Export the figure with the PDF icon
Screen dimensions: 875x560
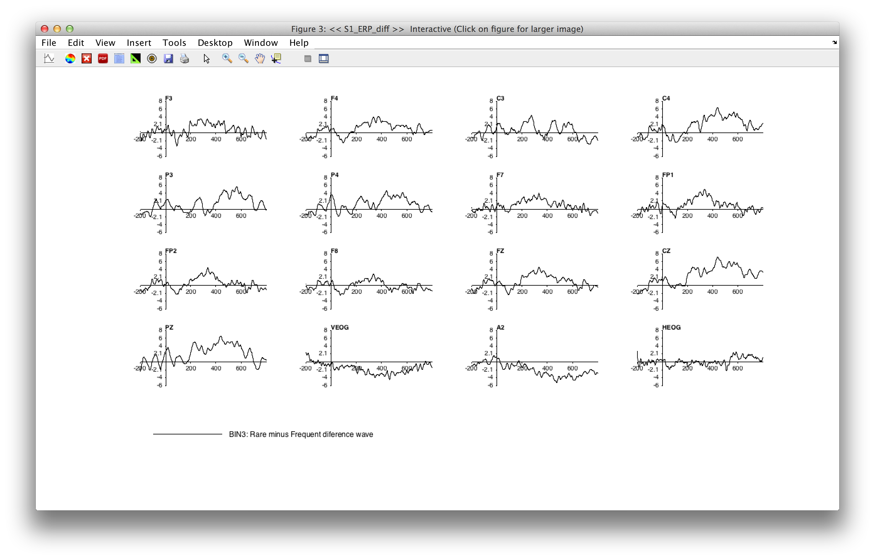click(x=103, y=59)
